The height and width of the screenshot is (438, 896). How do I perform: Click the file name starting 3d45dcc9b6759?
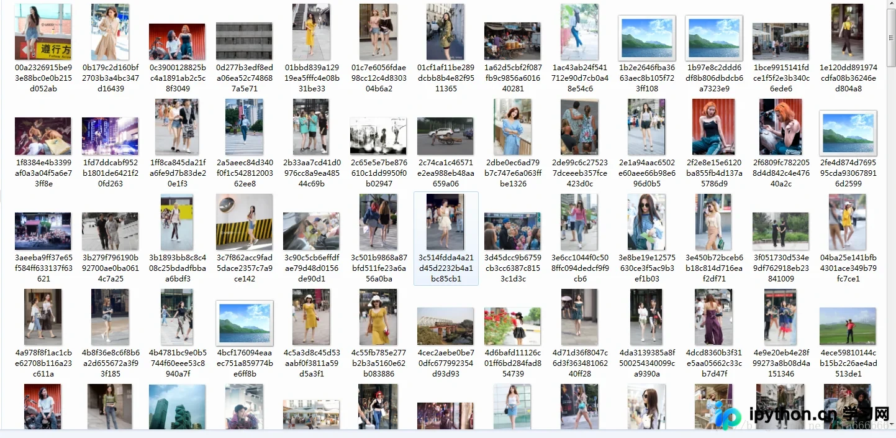click(x=512, y=268)
